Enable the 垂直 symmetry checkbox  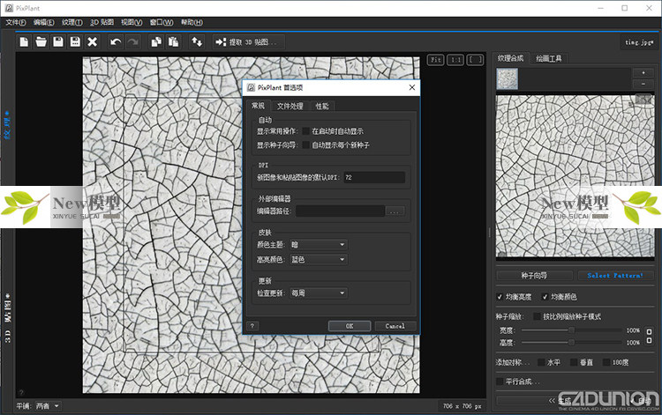(x=574, y=362)
